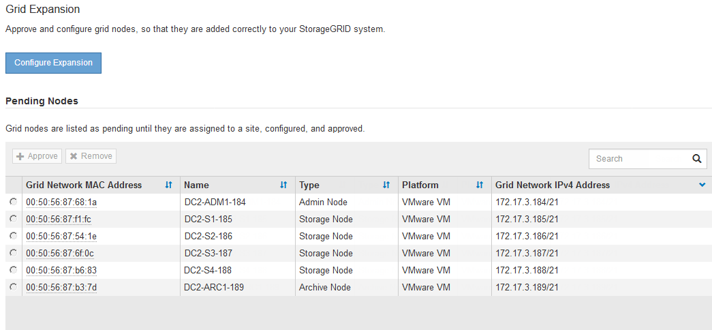Click the sort icon in Type column
This screenshot has width=712, height=330.
click(x=386, y=185)
